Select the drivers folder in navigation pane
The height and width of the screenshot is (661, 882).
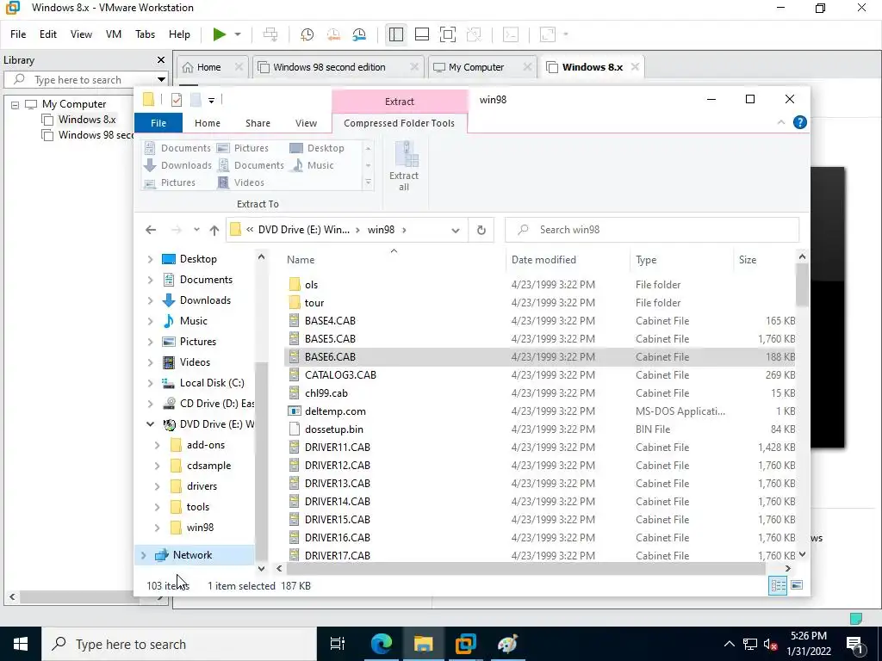point(202,486)
